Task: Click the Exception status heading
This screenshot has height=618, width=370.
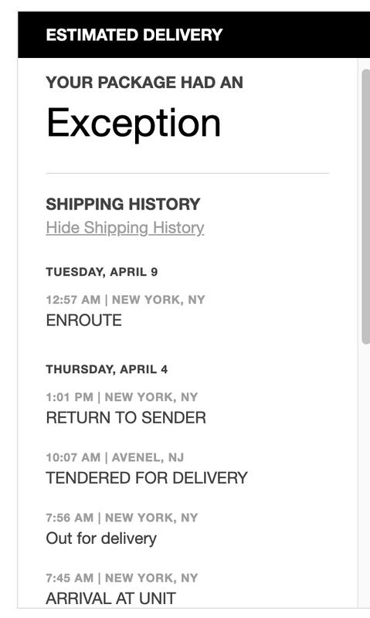Action: (x=134, y=124)
